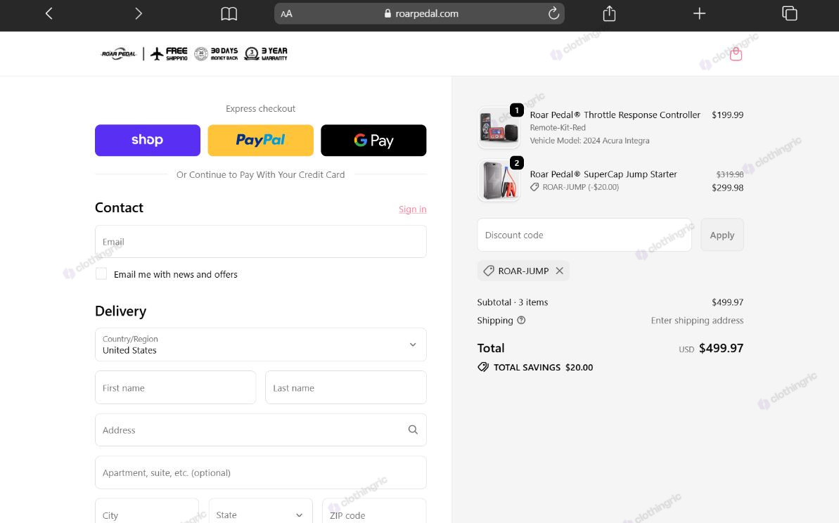
Task: Click the struck-through $319.98 price
Action: point(730,174)
